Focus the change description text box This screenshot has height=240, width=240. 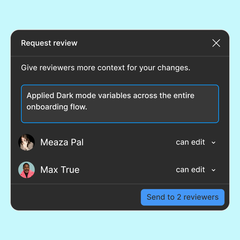point(120,104)
